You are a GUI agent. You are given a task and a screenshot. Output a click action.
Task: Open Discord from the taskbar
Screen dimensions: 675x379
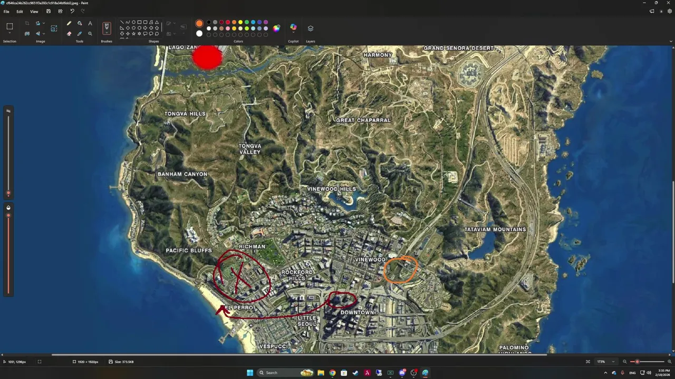pyautogui.click(x=402, y=373)
